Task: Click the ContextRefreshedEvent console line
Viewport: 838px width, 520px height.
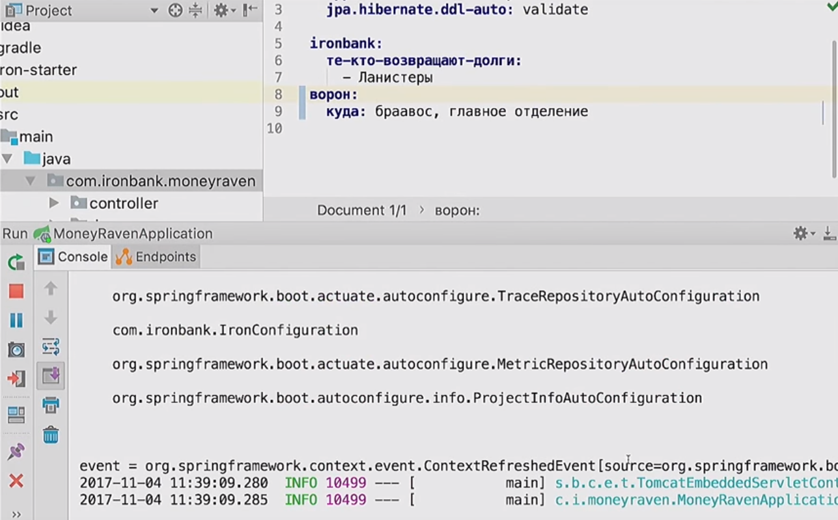Action: [458, 466]
